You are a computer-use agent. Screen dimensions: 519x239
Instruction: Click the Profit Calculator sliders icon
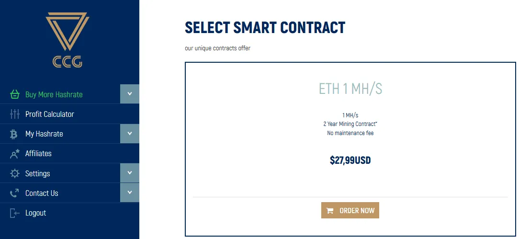click(14, 114)
